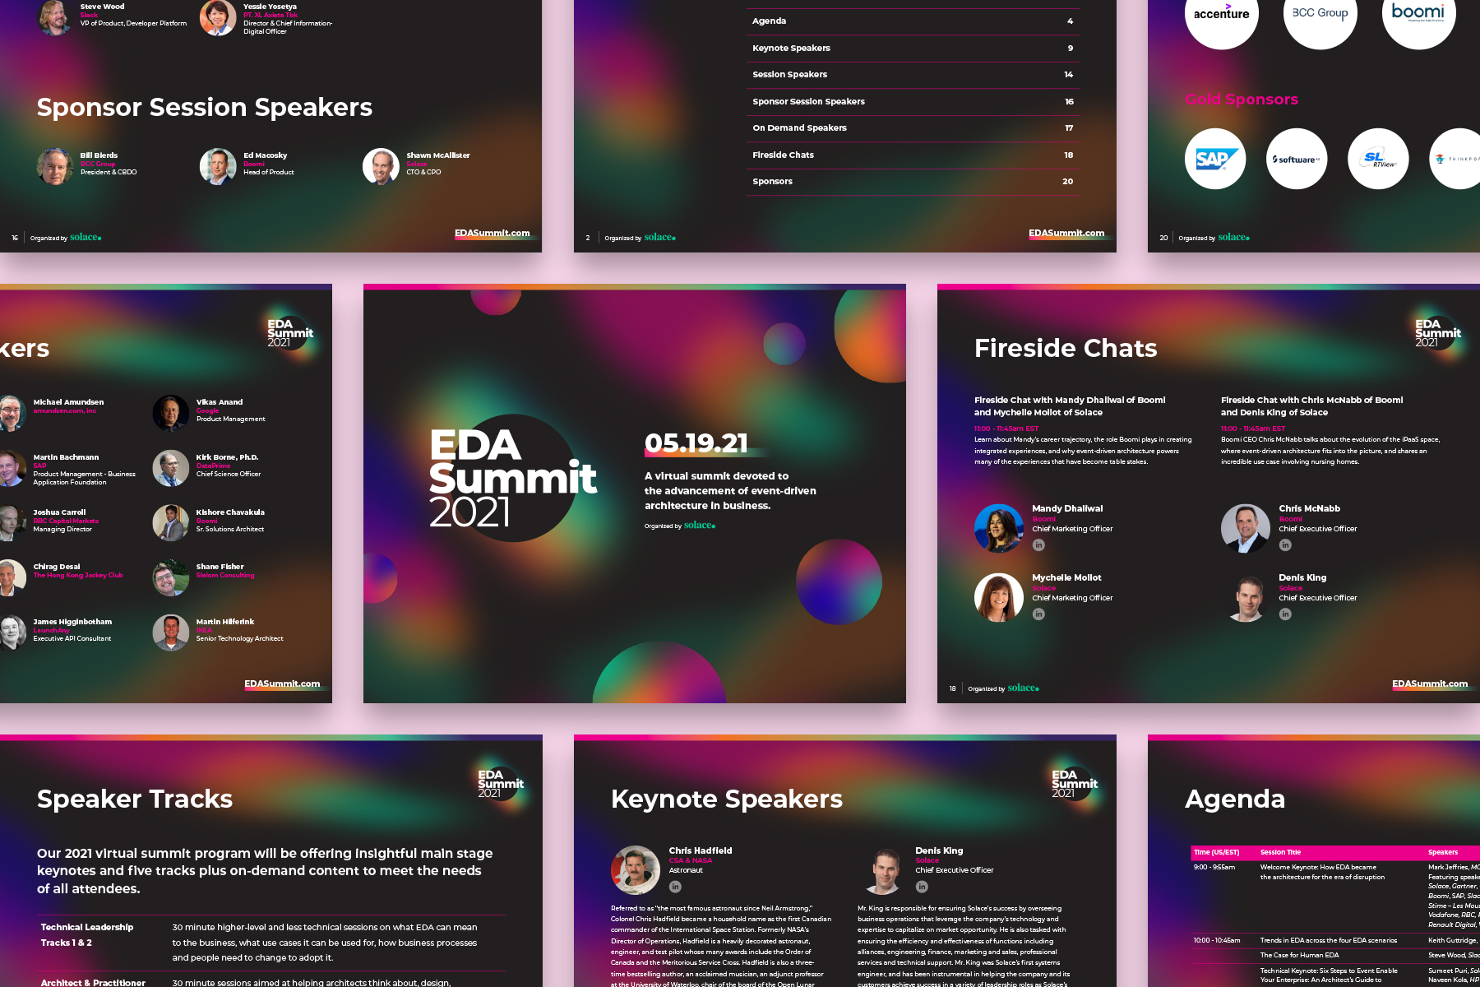Click Denis King's LinkedIn icon on Keynote Speakers slide
Viewport: 1480px width, 987px height.
pos(922,887)
